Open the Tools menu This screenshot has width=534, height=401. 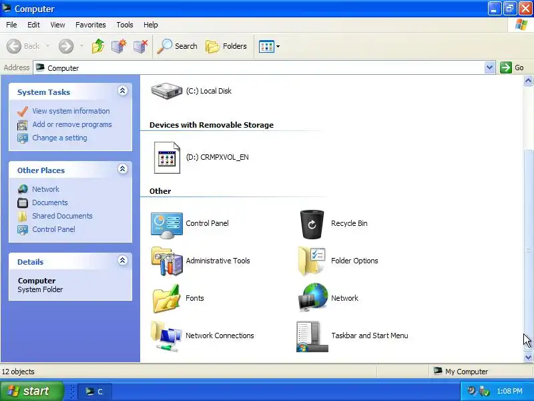point(125,25)
